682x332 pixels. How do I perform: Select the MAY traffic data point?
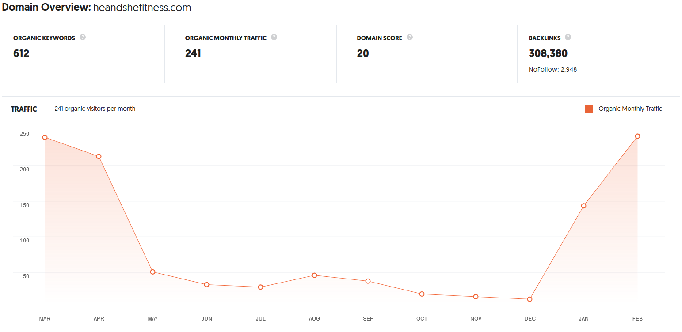(x=153, y=272)
